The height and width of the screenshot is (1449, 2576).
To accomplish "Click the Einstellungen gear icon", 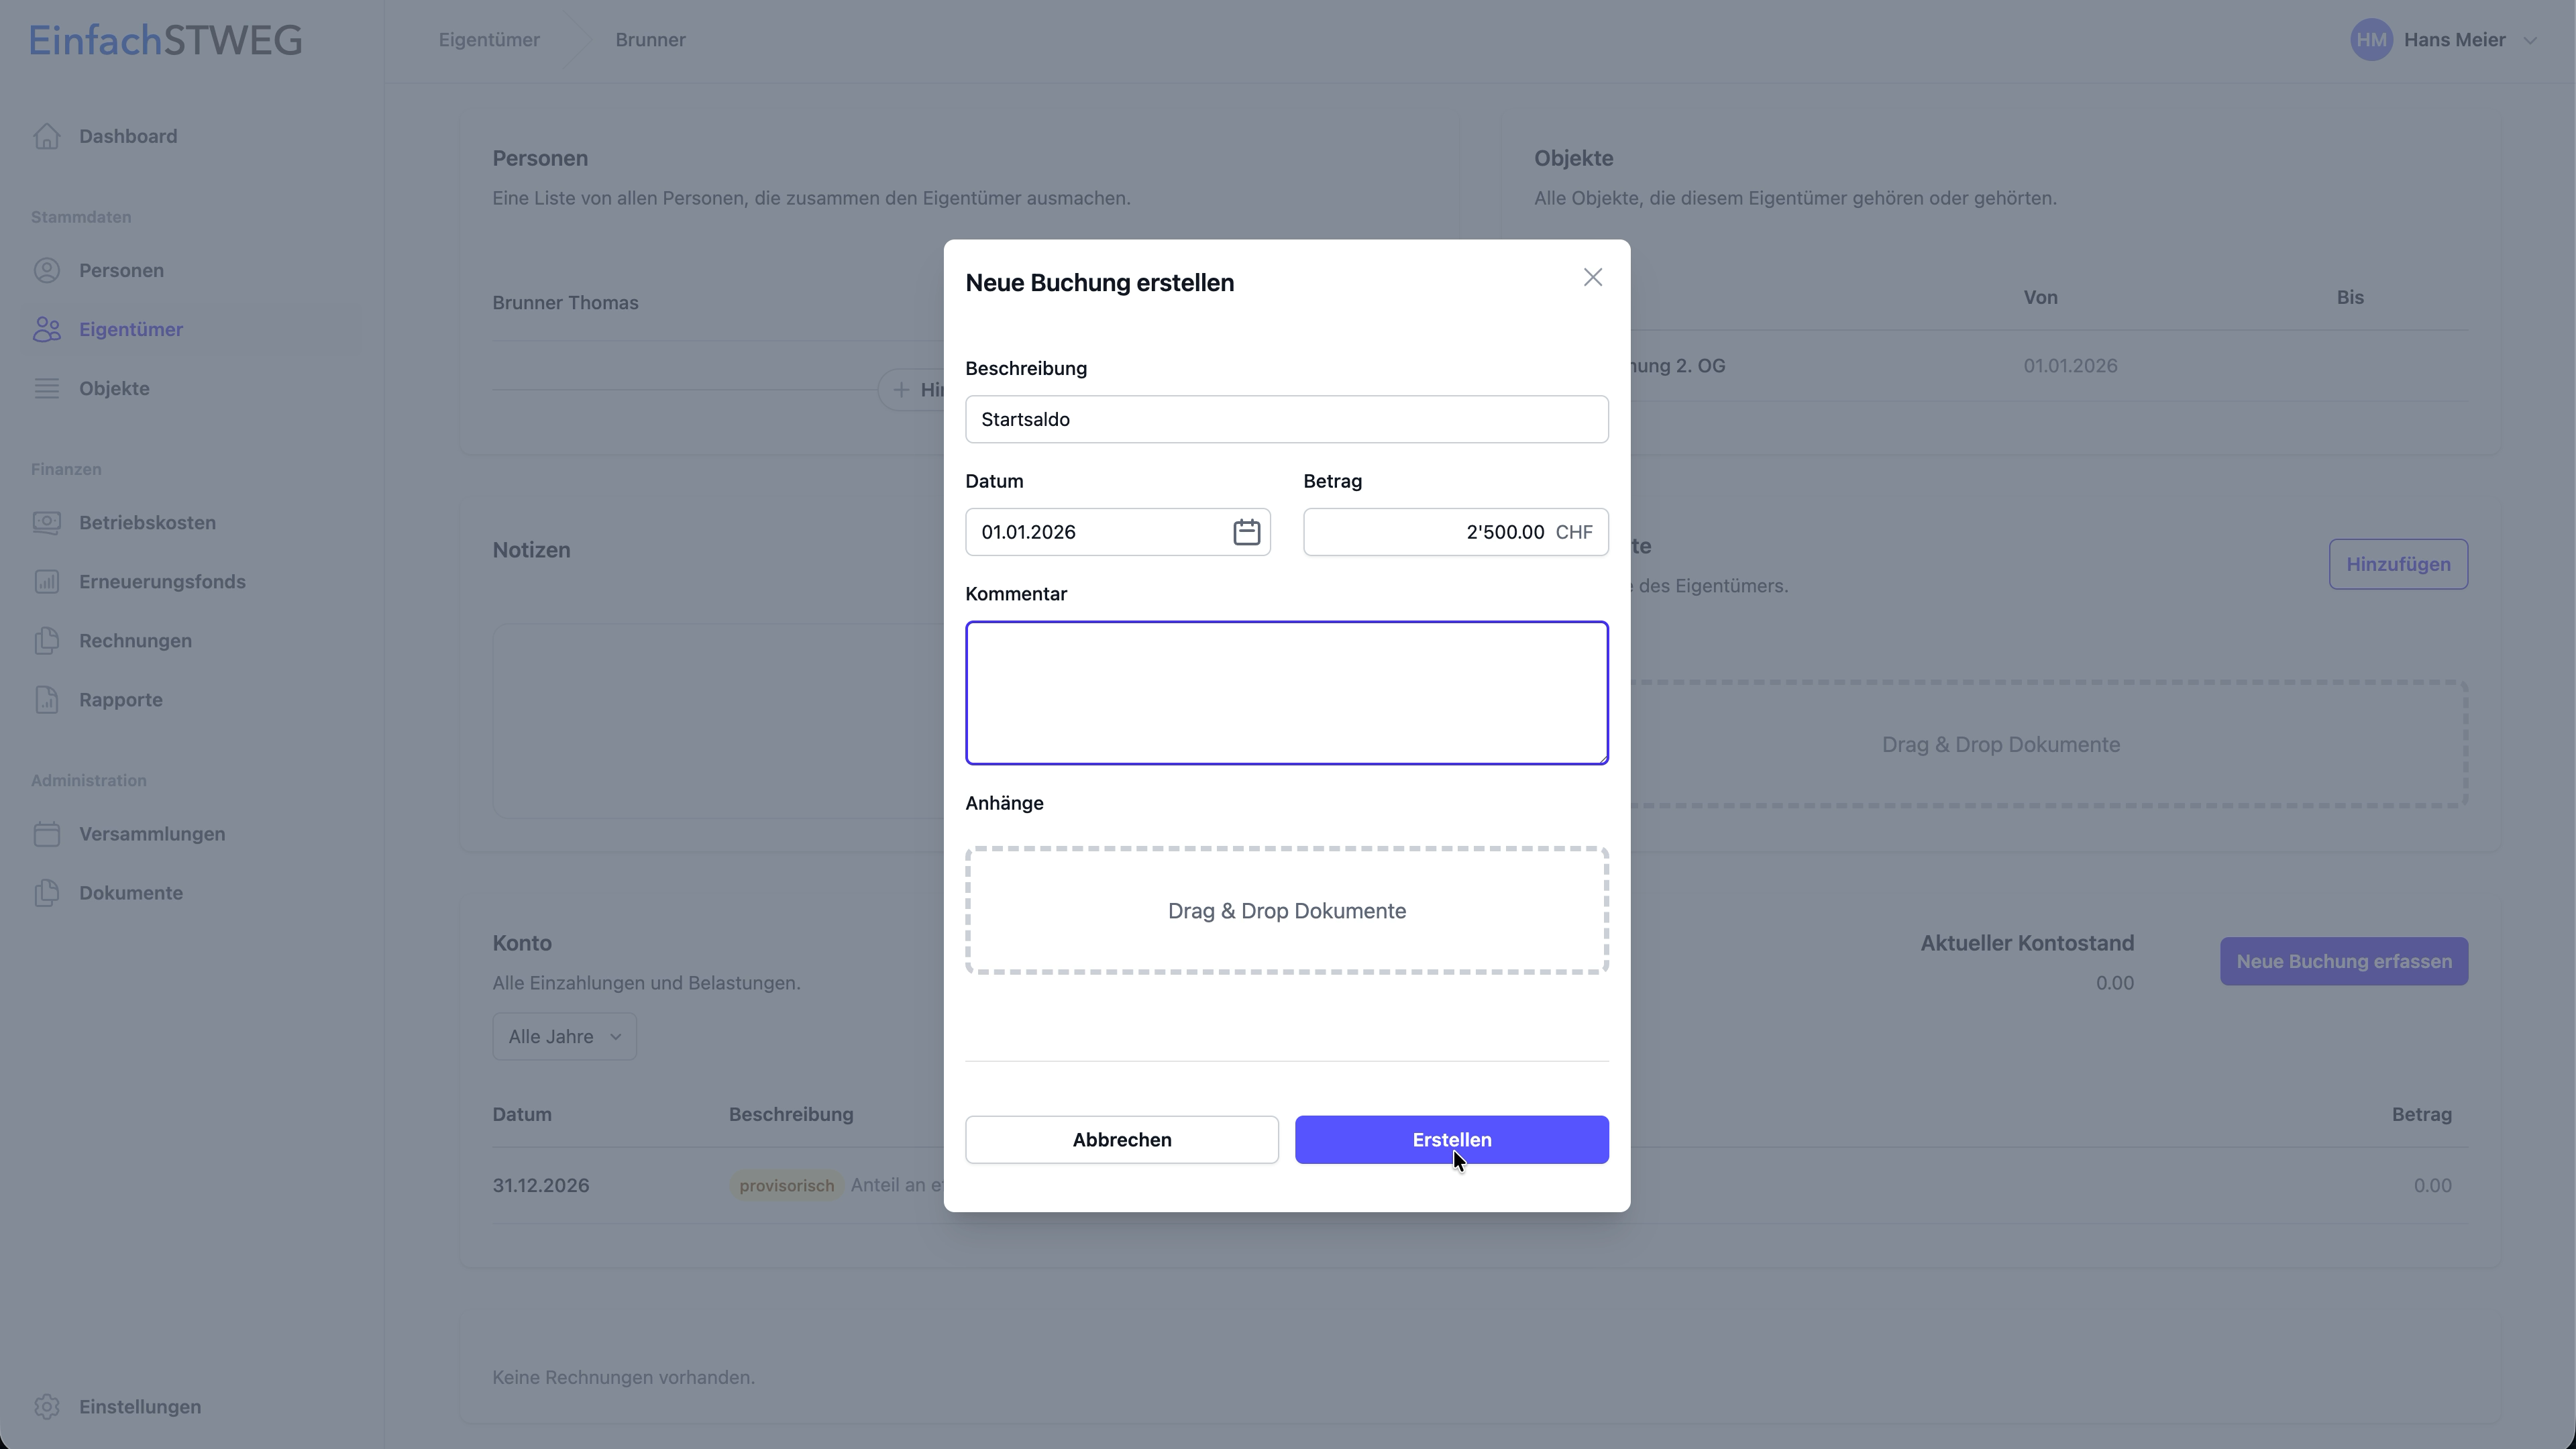I will click(47, 1406).
